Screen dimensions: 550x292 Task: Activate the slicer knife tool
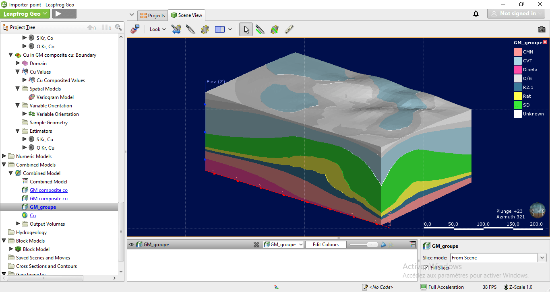pyautogui.click(x=190, y=29)
